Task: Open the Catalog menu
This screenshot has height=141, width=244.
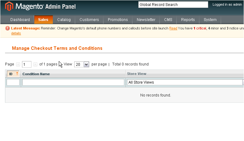Action: click(x=64, y=20)
